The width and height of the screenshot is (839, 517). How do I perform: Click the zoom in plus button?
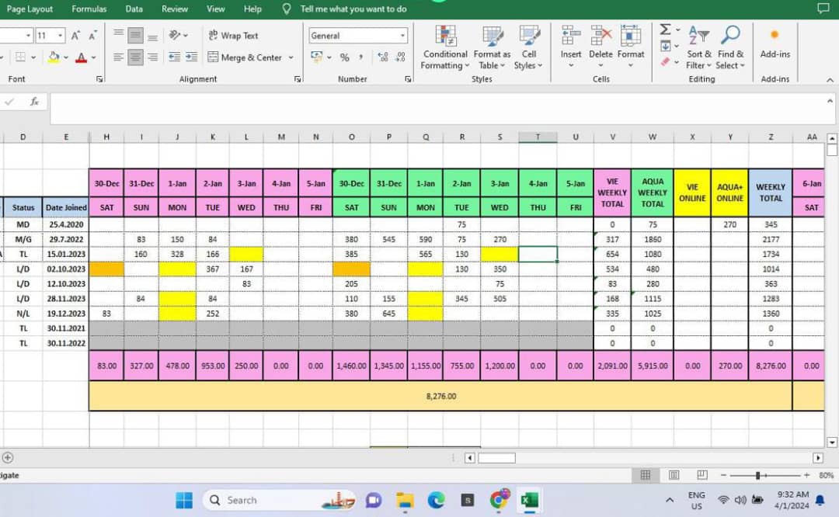[807, 475]
